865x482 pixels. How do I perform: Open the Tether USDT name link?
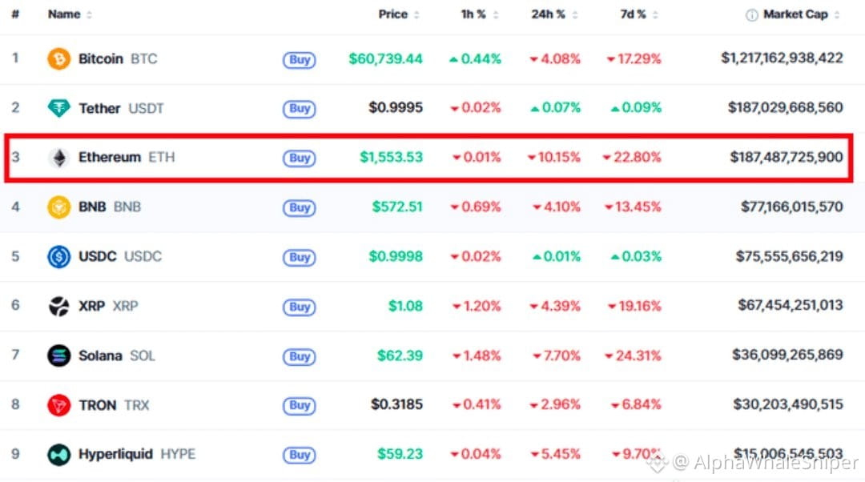pos(121,108)
